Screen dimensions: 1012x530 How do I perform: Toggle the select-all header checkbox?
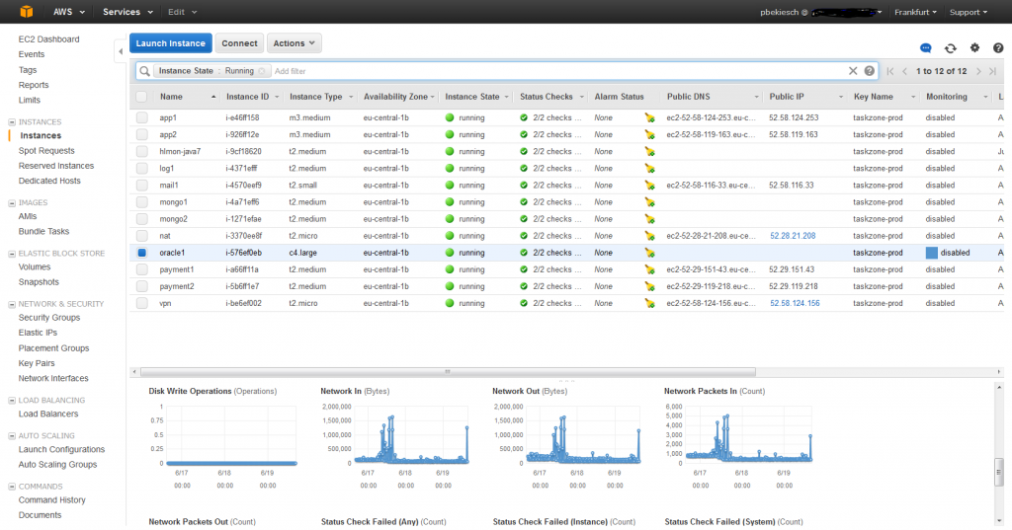[142, 97]
